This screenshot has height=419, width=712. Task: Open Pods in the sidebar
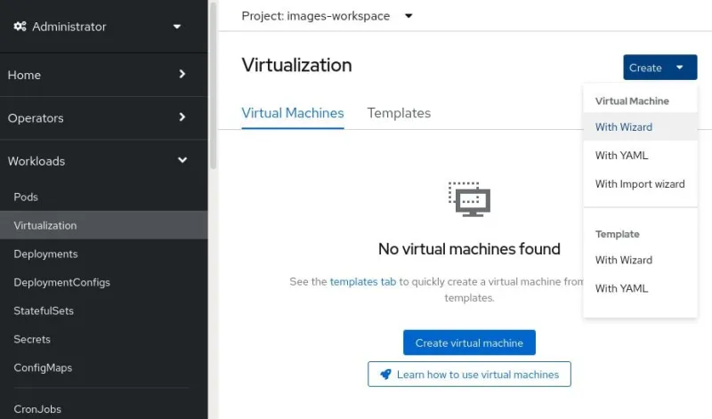(x=26, y=197)
